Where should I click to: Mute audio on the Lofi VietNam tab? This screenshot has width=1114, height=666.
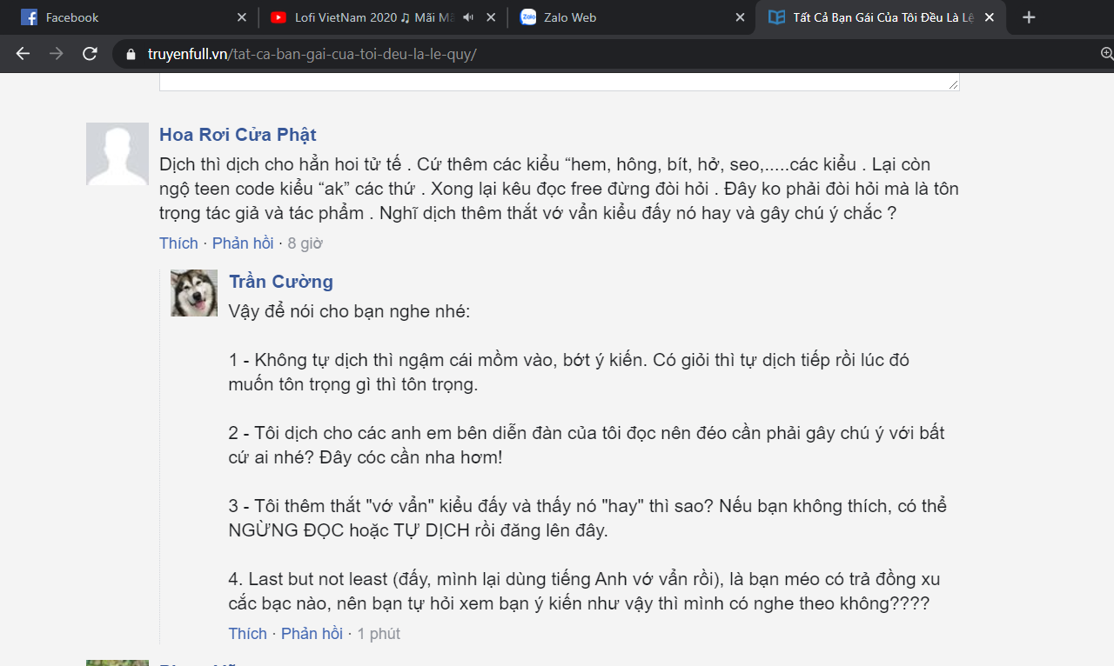(468, 17)
